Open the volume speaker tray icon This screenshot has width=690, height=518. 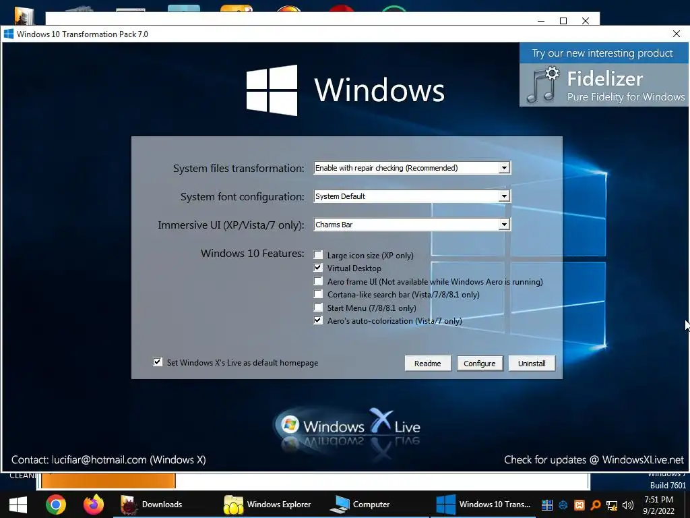coord(628,505)
